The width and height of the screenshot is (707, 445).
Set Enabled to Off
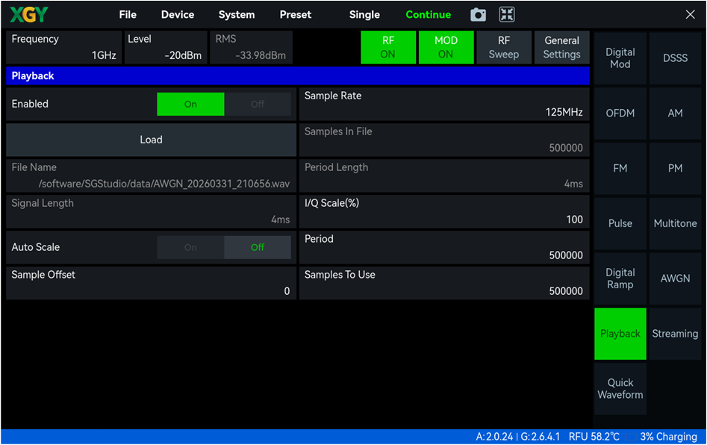pos(258,104)
